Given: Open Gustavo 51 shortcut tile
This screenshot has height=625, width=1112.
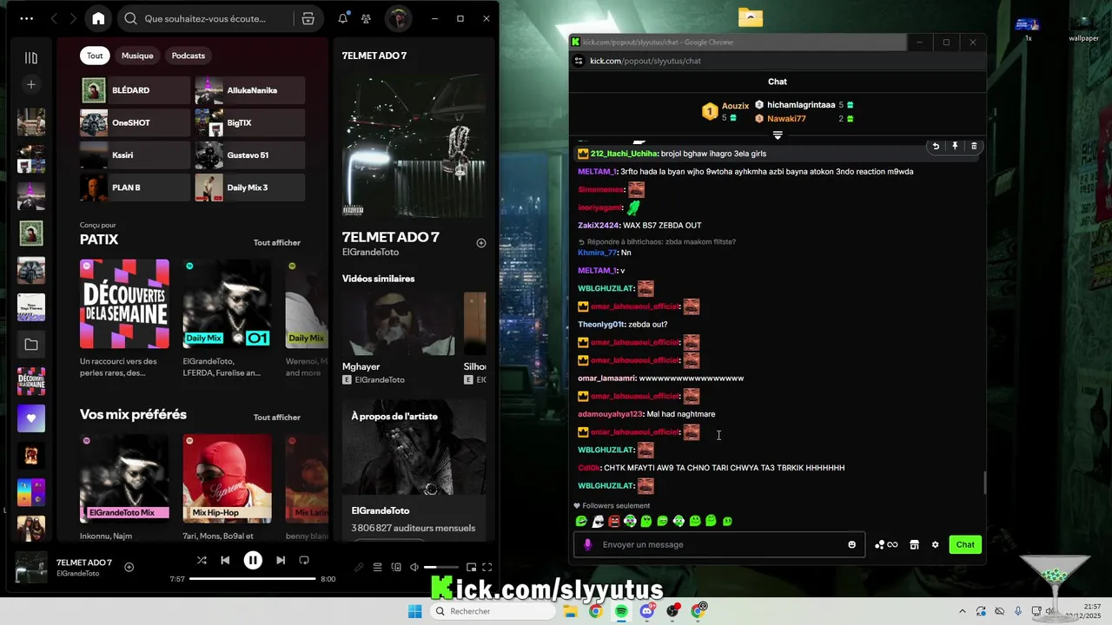Looking at the screenshot, I should 250,155.
